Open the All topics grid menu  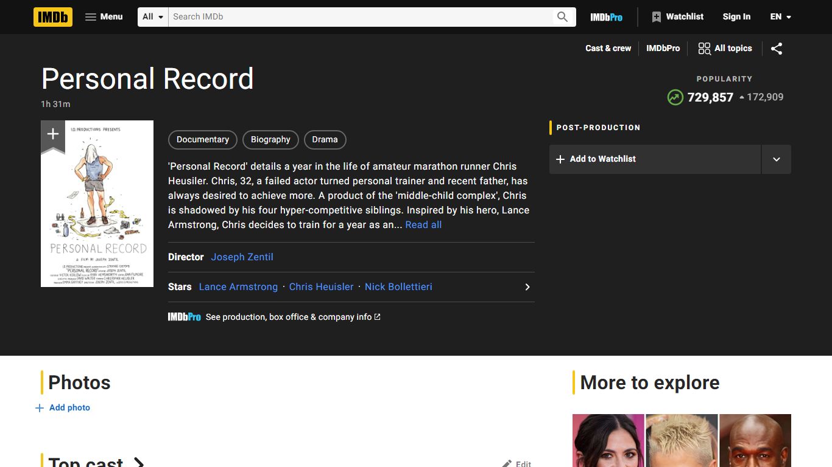pyautogui.click(x=725, y=49)
